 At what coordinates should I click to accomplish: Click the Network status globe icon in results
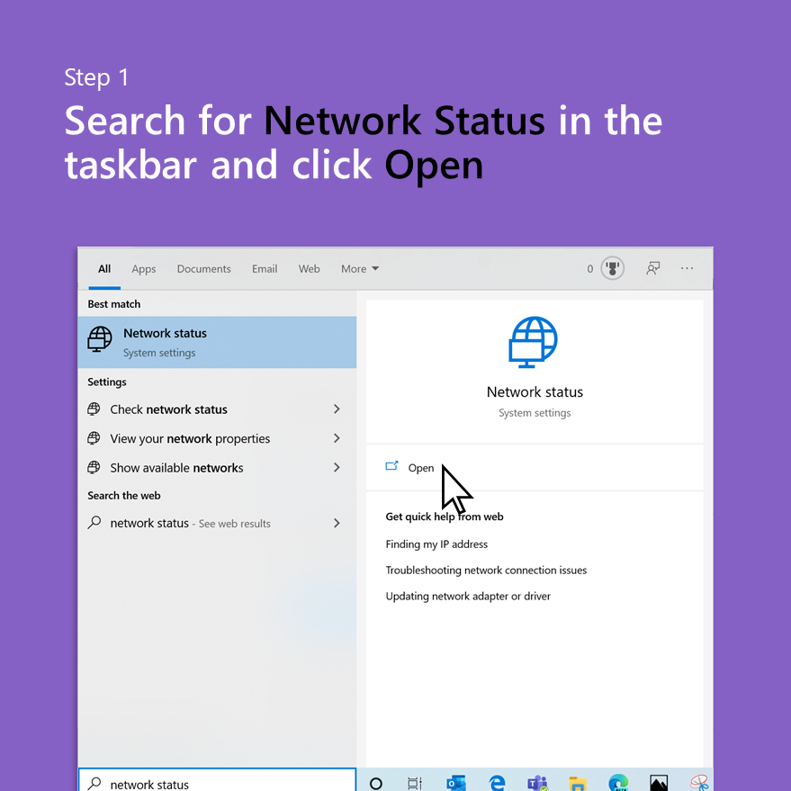click(99, 339)
